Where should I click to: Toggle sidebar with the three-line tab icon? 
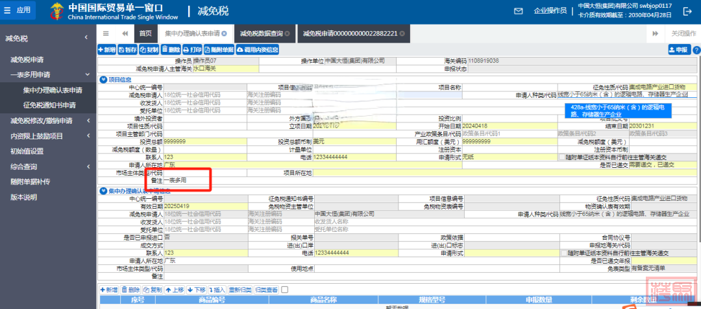(x=106, y=34)
